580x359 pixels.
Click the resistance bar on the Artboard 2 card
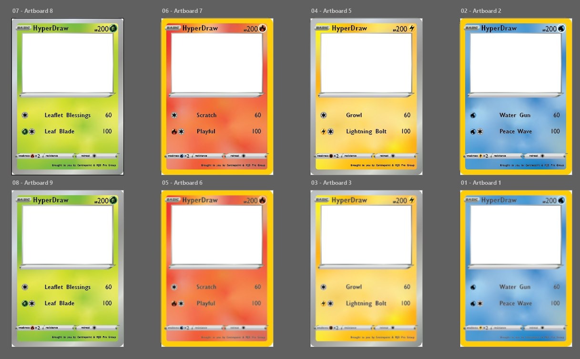tap(508, 156)
